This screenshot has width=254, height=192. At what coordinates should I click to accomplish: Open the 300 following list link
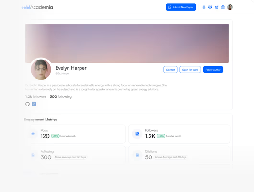pos(61,97)
